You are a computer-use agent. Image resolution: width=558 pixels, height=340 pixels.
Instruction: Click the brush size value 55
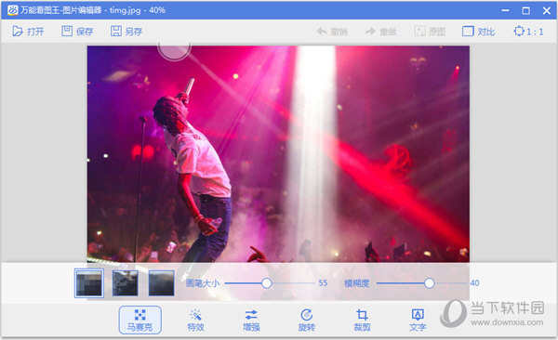click(x=323, y=283)
